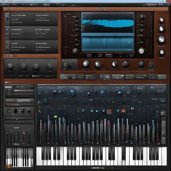The image size is (171, 171).
Task: Click the rightmost grey button in the bottom control strip
Action: 162,77
